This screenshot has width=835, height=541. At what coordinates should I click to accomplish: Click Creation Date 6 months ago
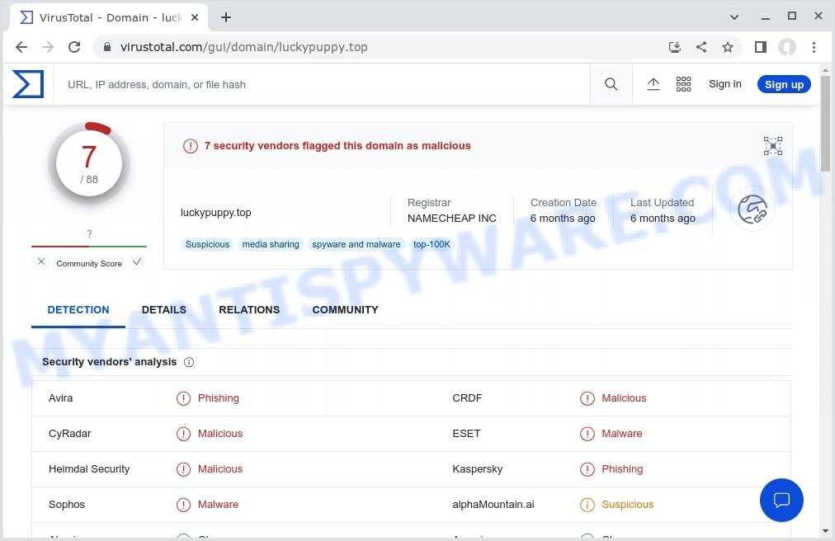(x=563, y=210)
